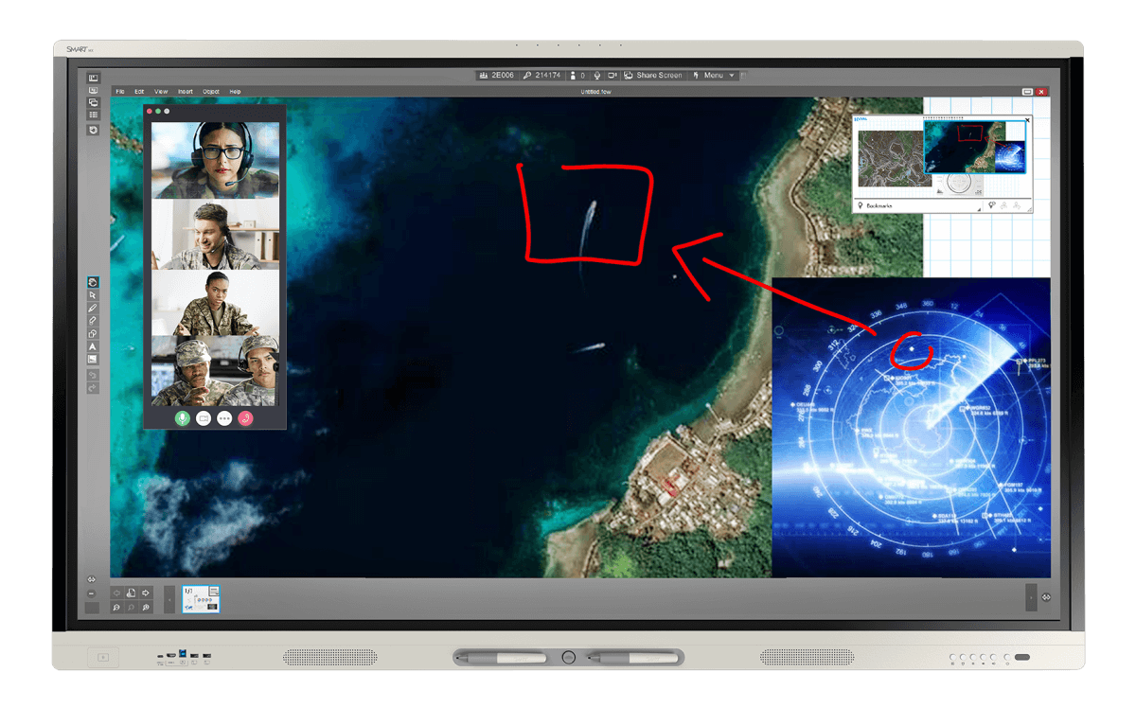The width and height of the screenshot is (1136, 708).
Task: End the video call with the red button
Action: tap(245, 417)
